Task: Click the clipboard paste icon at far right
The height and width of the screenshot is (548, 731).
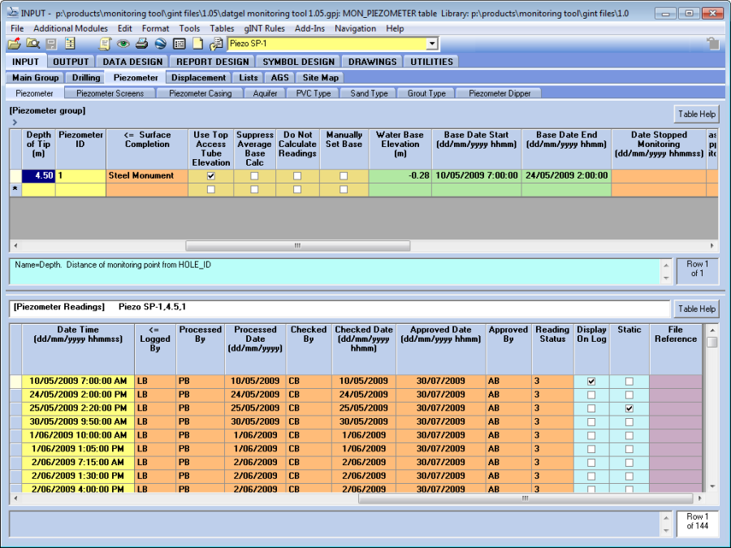Action: coord(712,44)
